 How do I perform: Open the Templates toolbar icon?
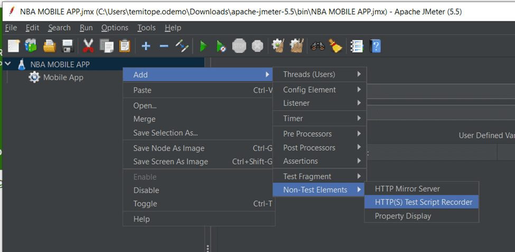point(31,46)
